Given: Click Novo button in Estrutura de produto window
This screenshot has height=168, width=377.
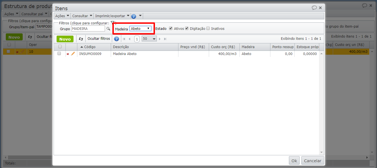Looking at the screenshot, I should [x=14, y=37].
